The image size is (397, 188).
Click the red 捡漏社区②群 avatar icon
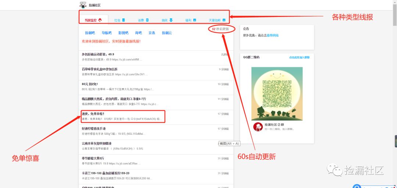tap(258, 127)
